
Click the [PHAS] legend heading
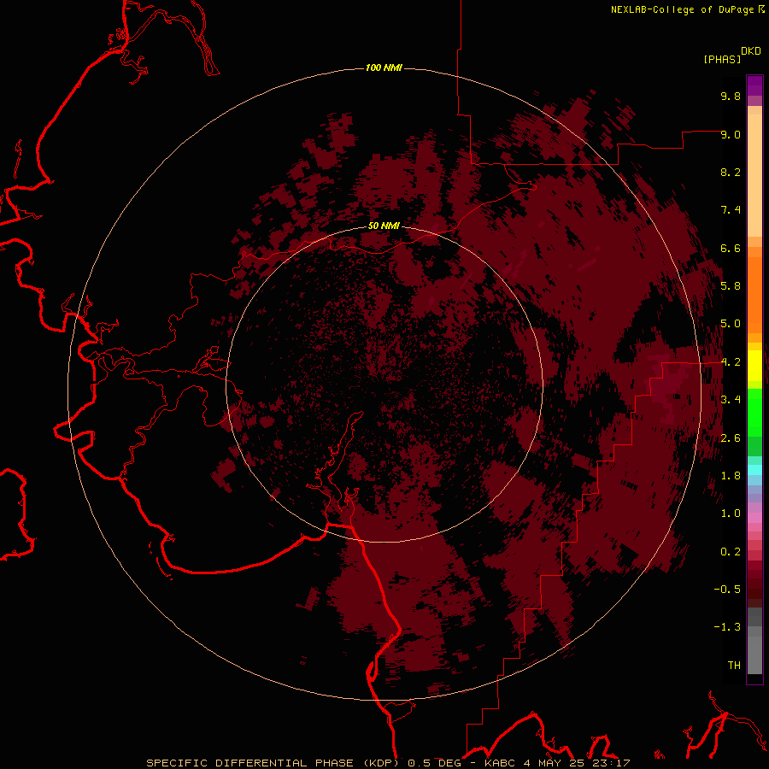pyautogui.click(x=722, y=59)
